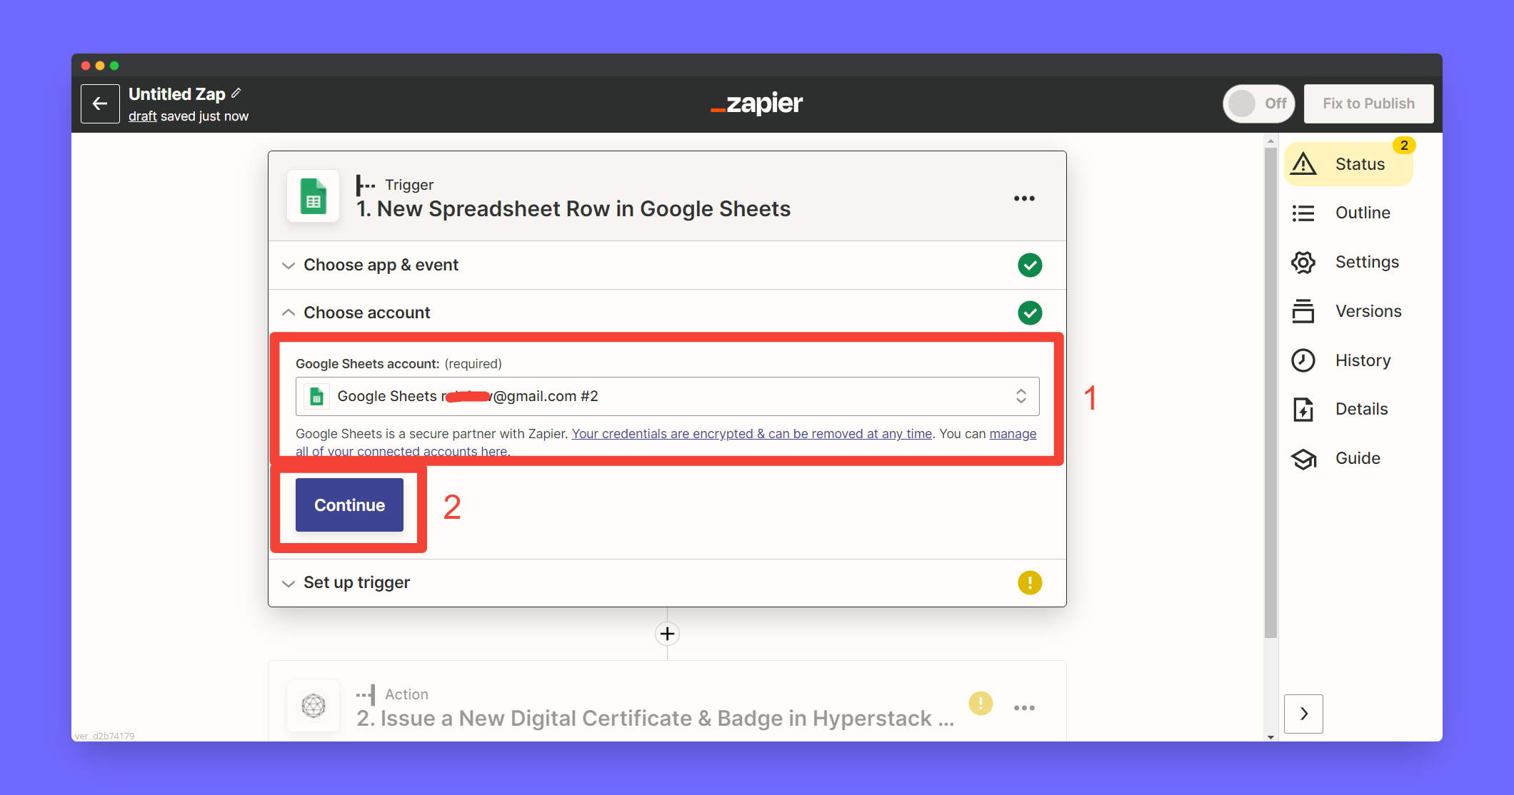The image size is (1514, 795).
Task: Toggle the Zap On/Off switch
Action: click(1258, 103)
